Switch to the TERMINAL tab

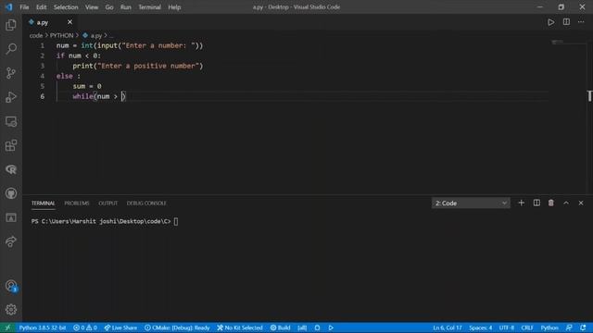44,203
